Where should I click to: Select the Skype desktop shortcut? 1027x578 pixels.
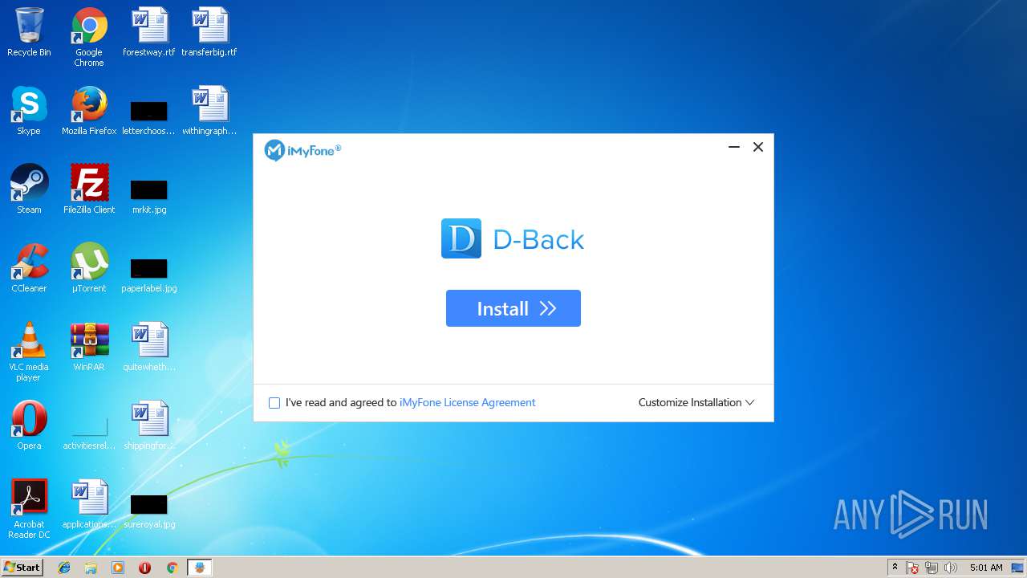point(29,111)
